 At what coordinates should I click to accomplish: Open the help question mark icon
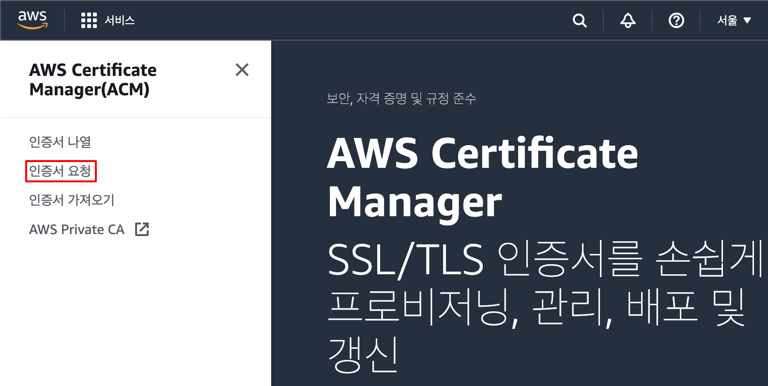[676, 20]
